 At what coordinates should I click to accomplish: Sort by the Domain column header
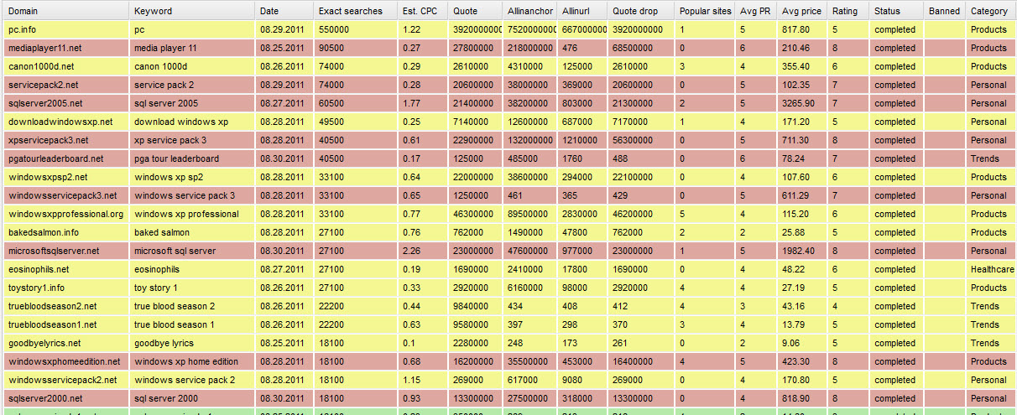[65, 11]
